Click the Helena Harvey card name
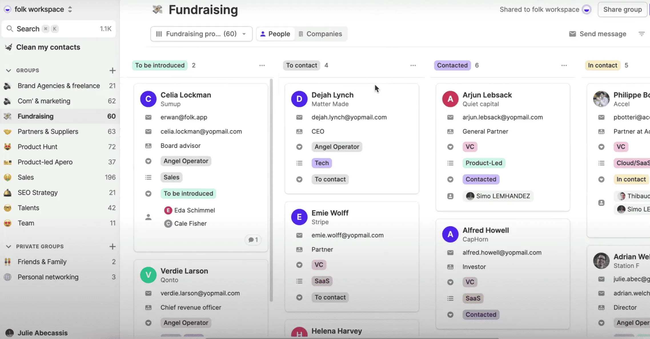This screenshot has height=339, width=650. coord(336,331)
